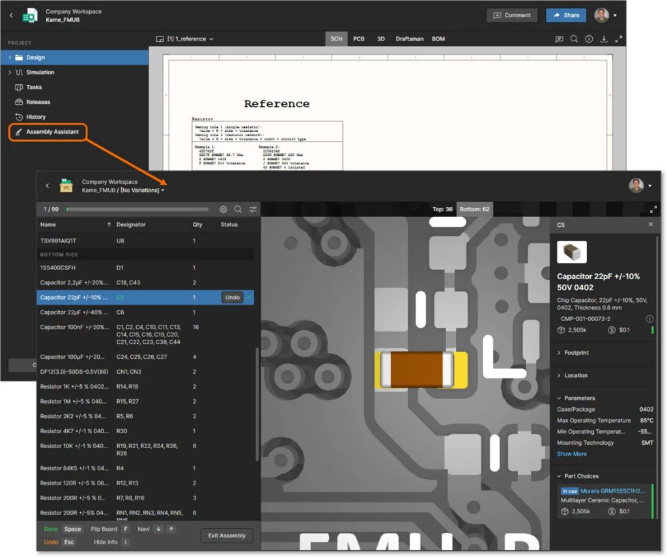
Task: Open the Murata GRM1555C1H2 part link
Action: pyautogui.click(x=612, y=491)
